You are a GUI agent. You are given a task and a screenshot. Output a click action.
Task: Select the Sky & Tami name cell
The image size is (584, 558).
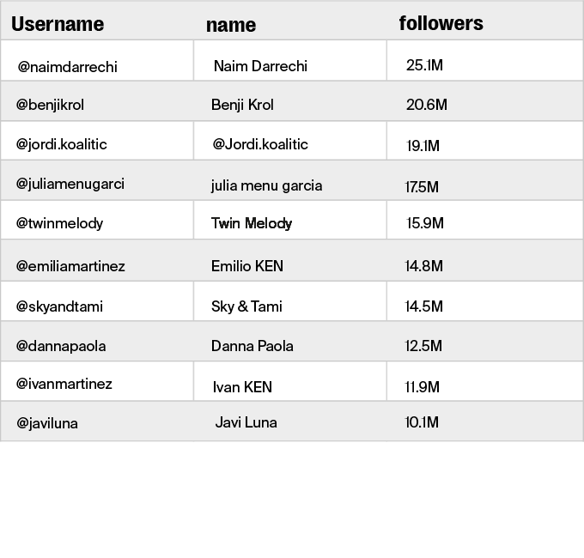(x=246, y=306)
